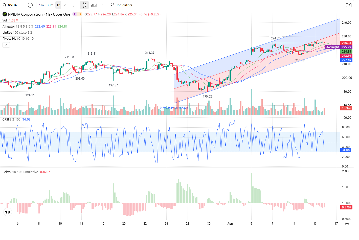
Task: Click the Aug label on time axis
Action: pos(230,224)
